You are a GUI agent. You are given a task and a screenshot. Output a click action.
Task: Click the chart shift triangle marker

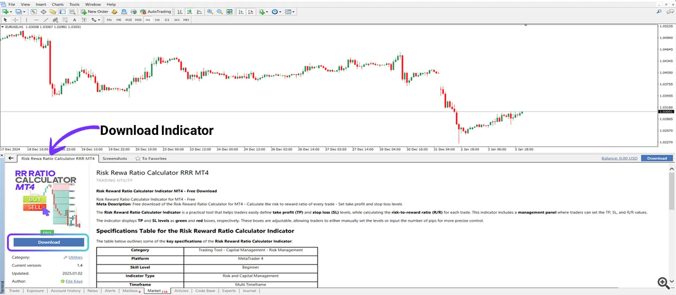coord(525,26)
